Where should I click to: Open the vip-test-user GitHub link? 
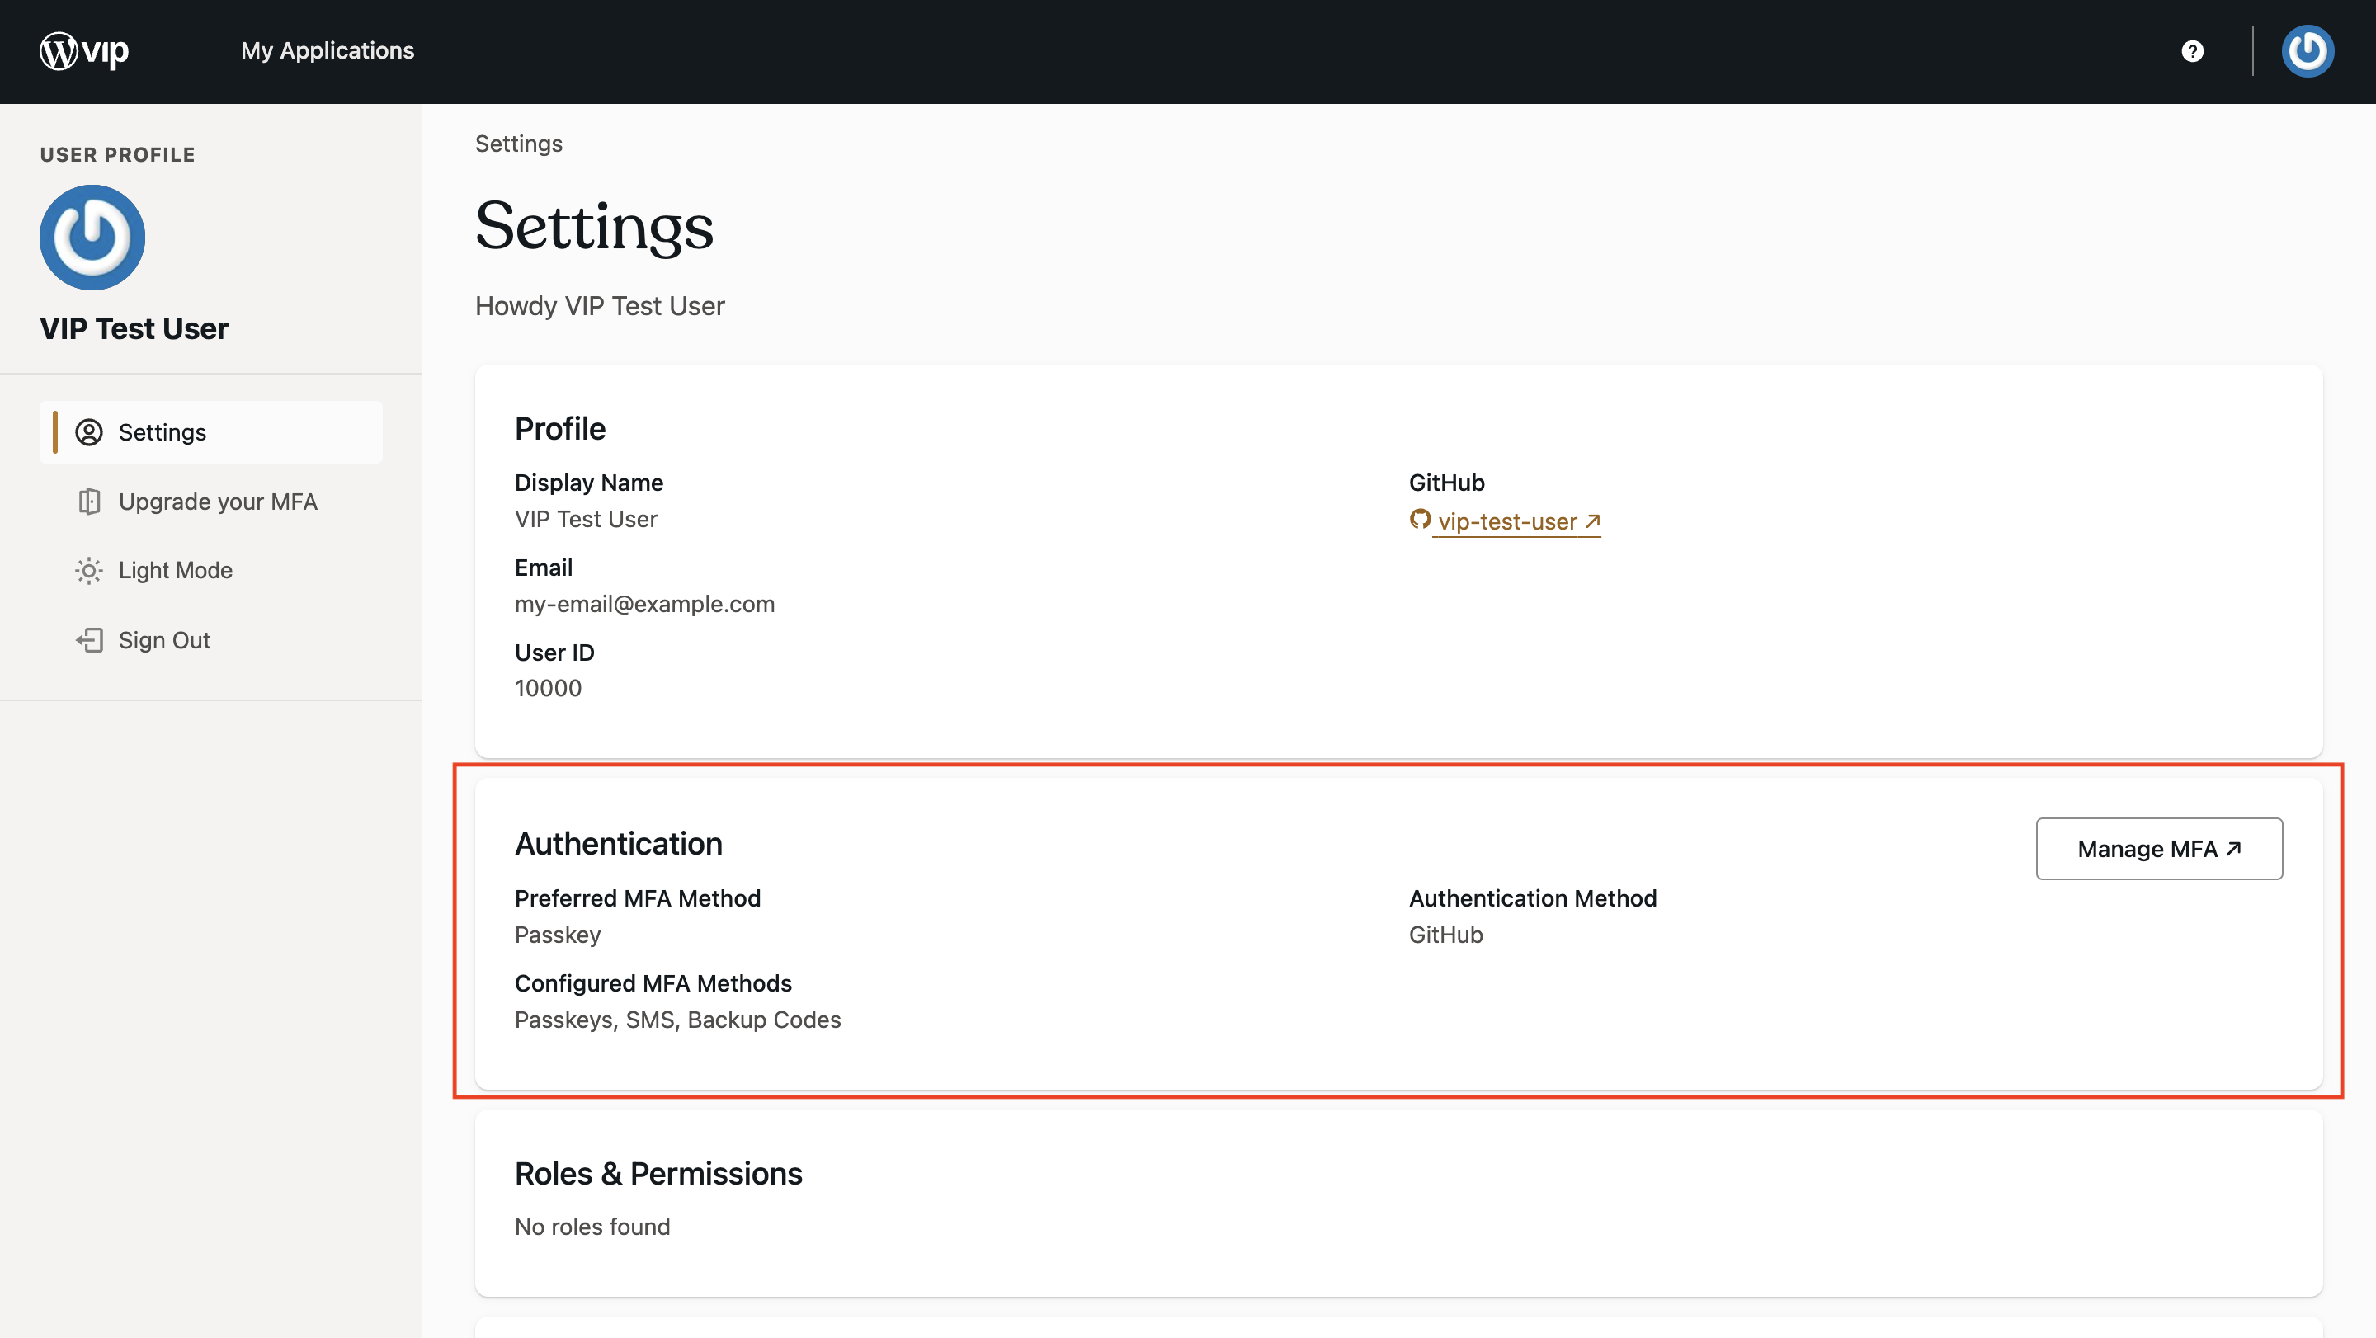click(x=1517, y=522)
